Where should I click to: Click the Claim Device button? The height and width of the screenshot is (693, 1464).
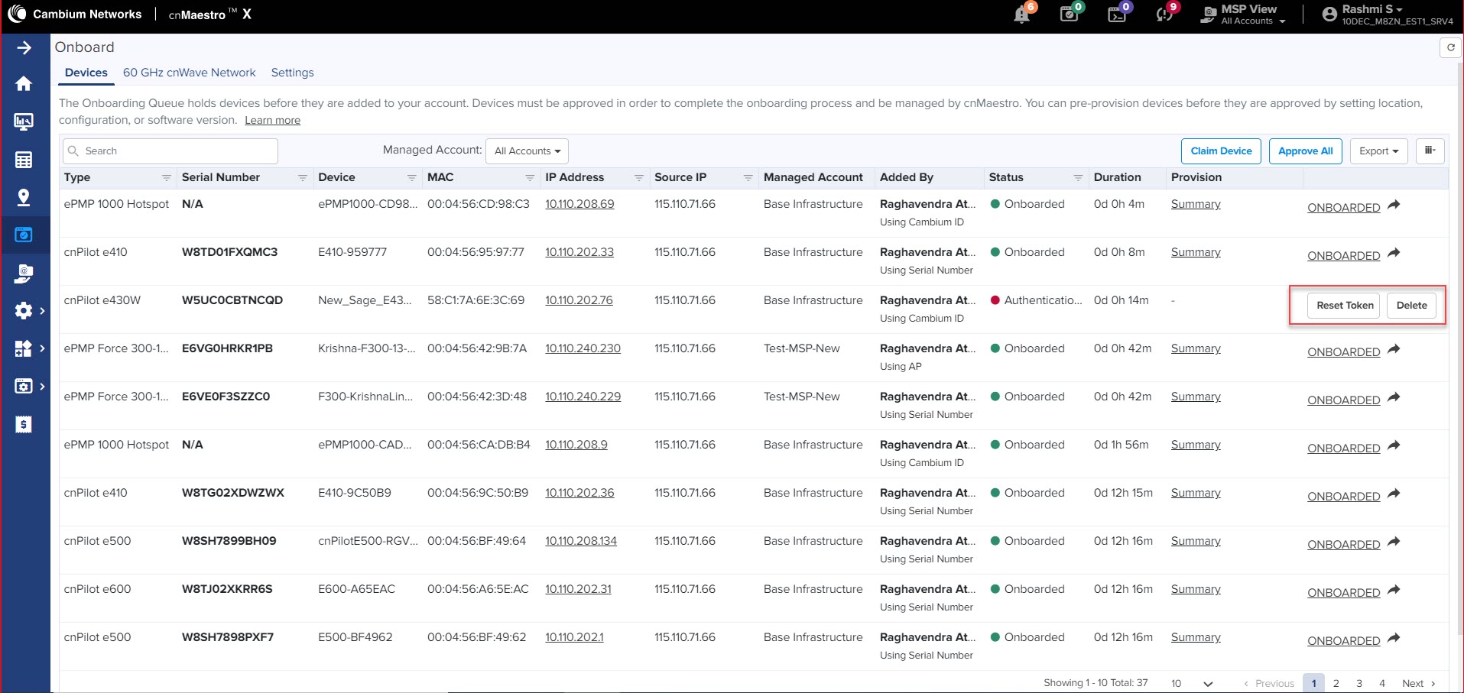[x=1221, y=151]
